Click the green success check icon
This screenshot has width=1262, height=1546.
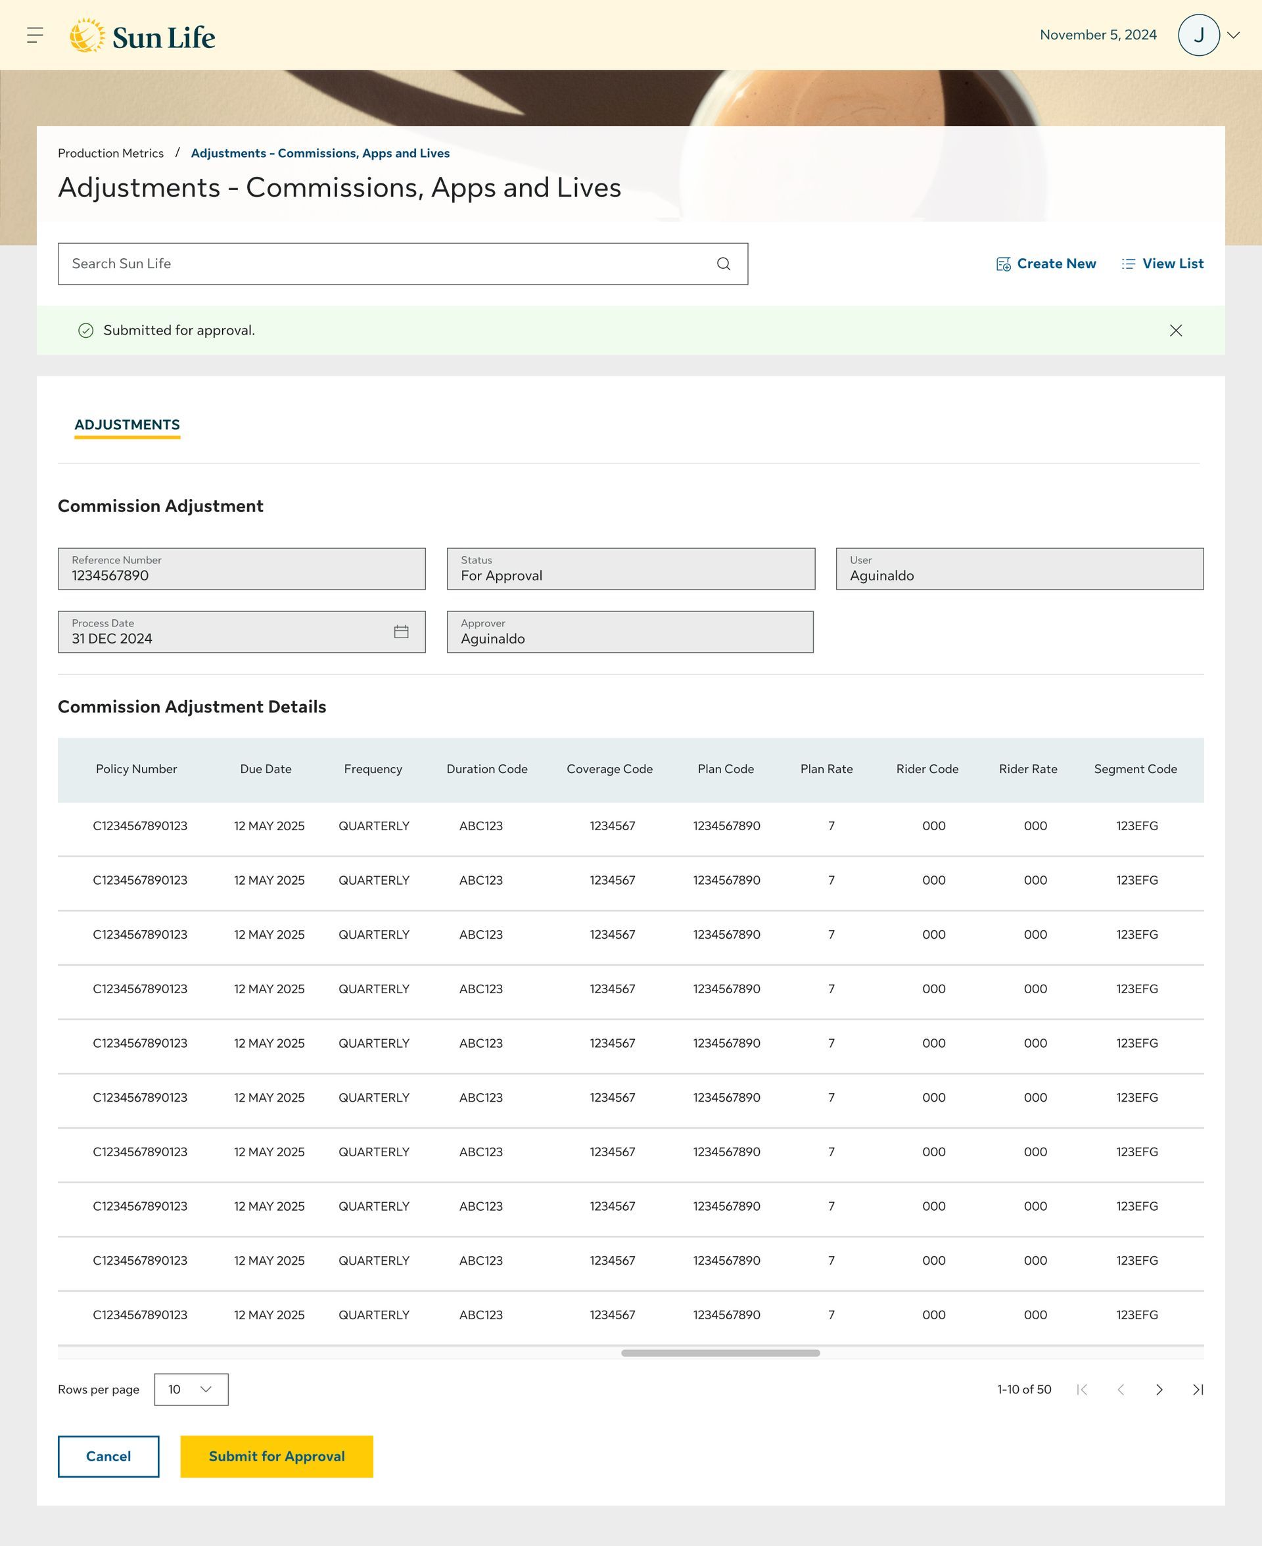[x=86, y=331]
